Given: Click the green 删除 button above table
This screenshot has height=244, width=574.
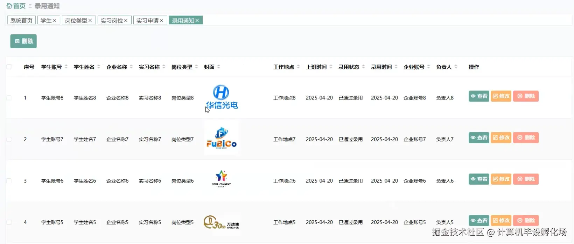Looking at the screenshot, I should tap(23, 41).
